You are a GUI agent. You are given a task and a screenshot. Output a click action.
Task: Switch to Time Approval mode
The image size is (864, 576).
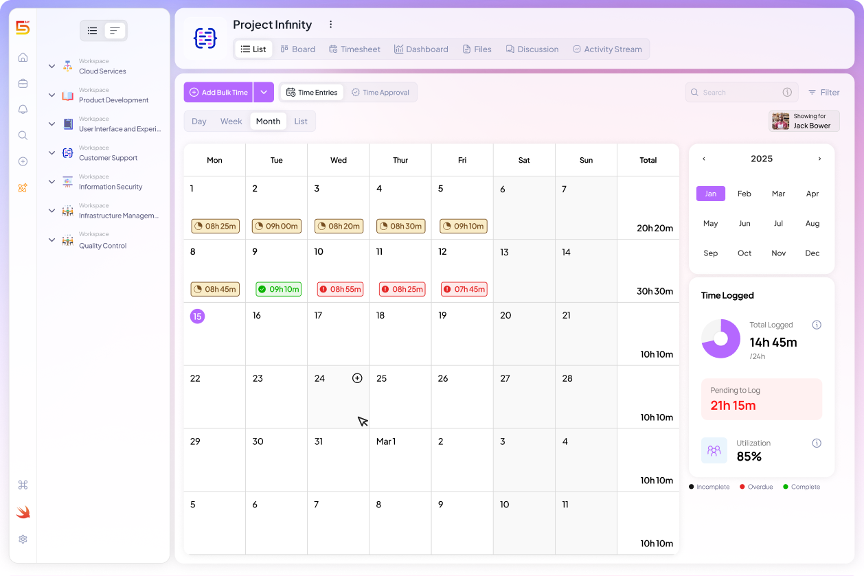coord(380,93)
